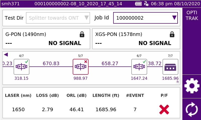Select the connector event 6/7
The width and height of the screenshot is (201, 120).
139,67
